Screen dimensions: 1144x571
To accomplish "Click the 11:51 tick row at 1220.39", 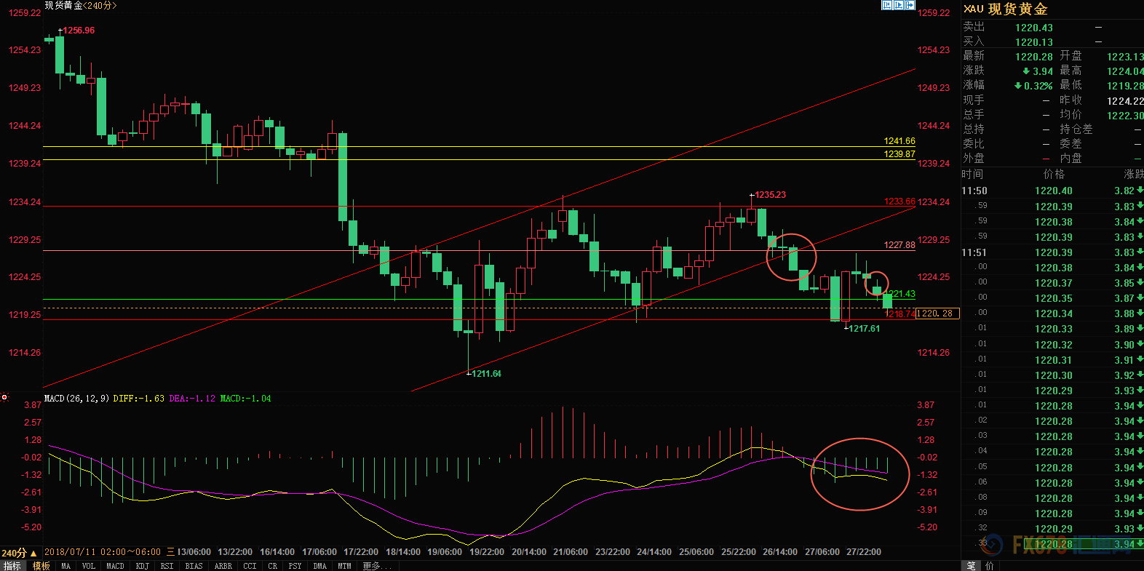I will point(1052,252).
